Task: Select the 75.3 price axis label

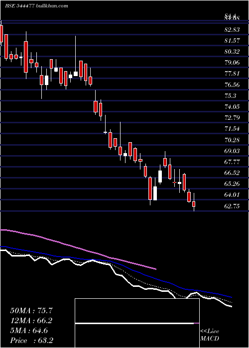Action: [230, 96]
